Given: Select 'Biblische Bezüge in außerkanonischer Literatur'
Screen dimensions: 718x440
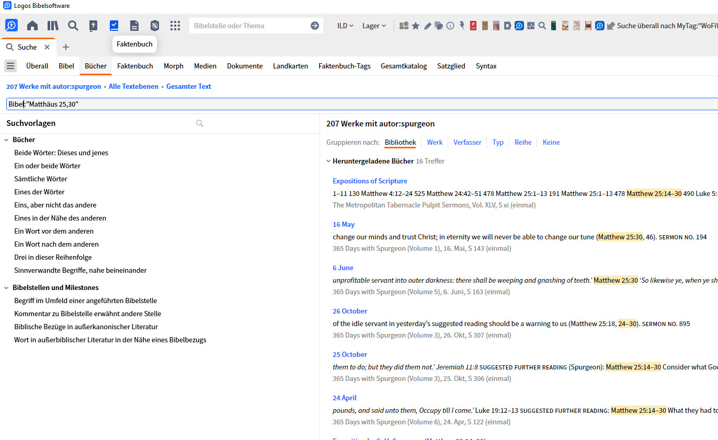Looking at the screenshot, I should (86, 327).
